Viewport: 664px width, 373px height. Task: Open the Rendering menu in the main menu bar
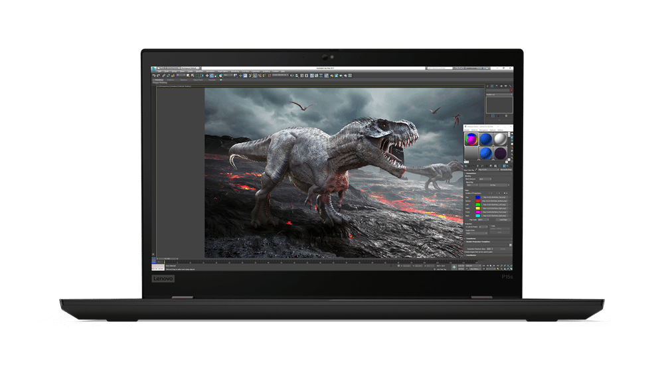tap(235, 71)
